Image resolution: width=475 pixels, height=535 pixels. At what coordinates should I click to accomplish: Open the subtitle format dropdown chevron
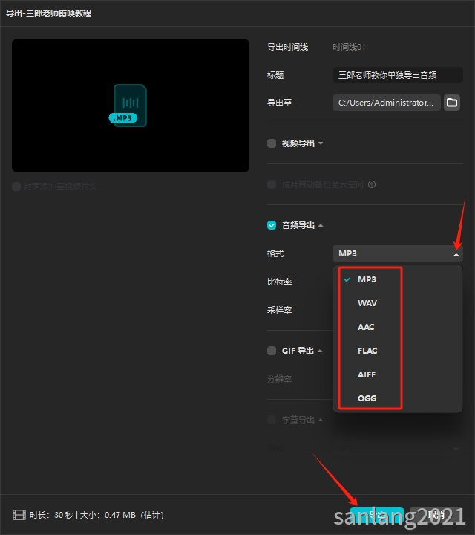(456, 448)
